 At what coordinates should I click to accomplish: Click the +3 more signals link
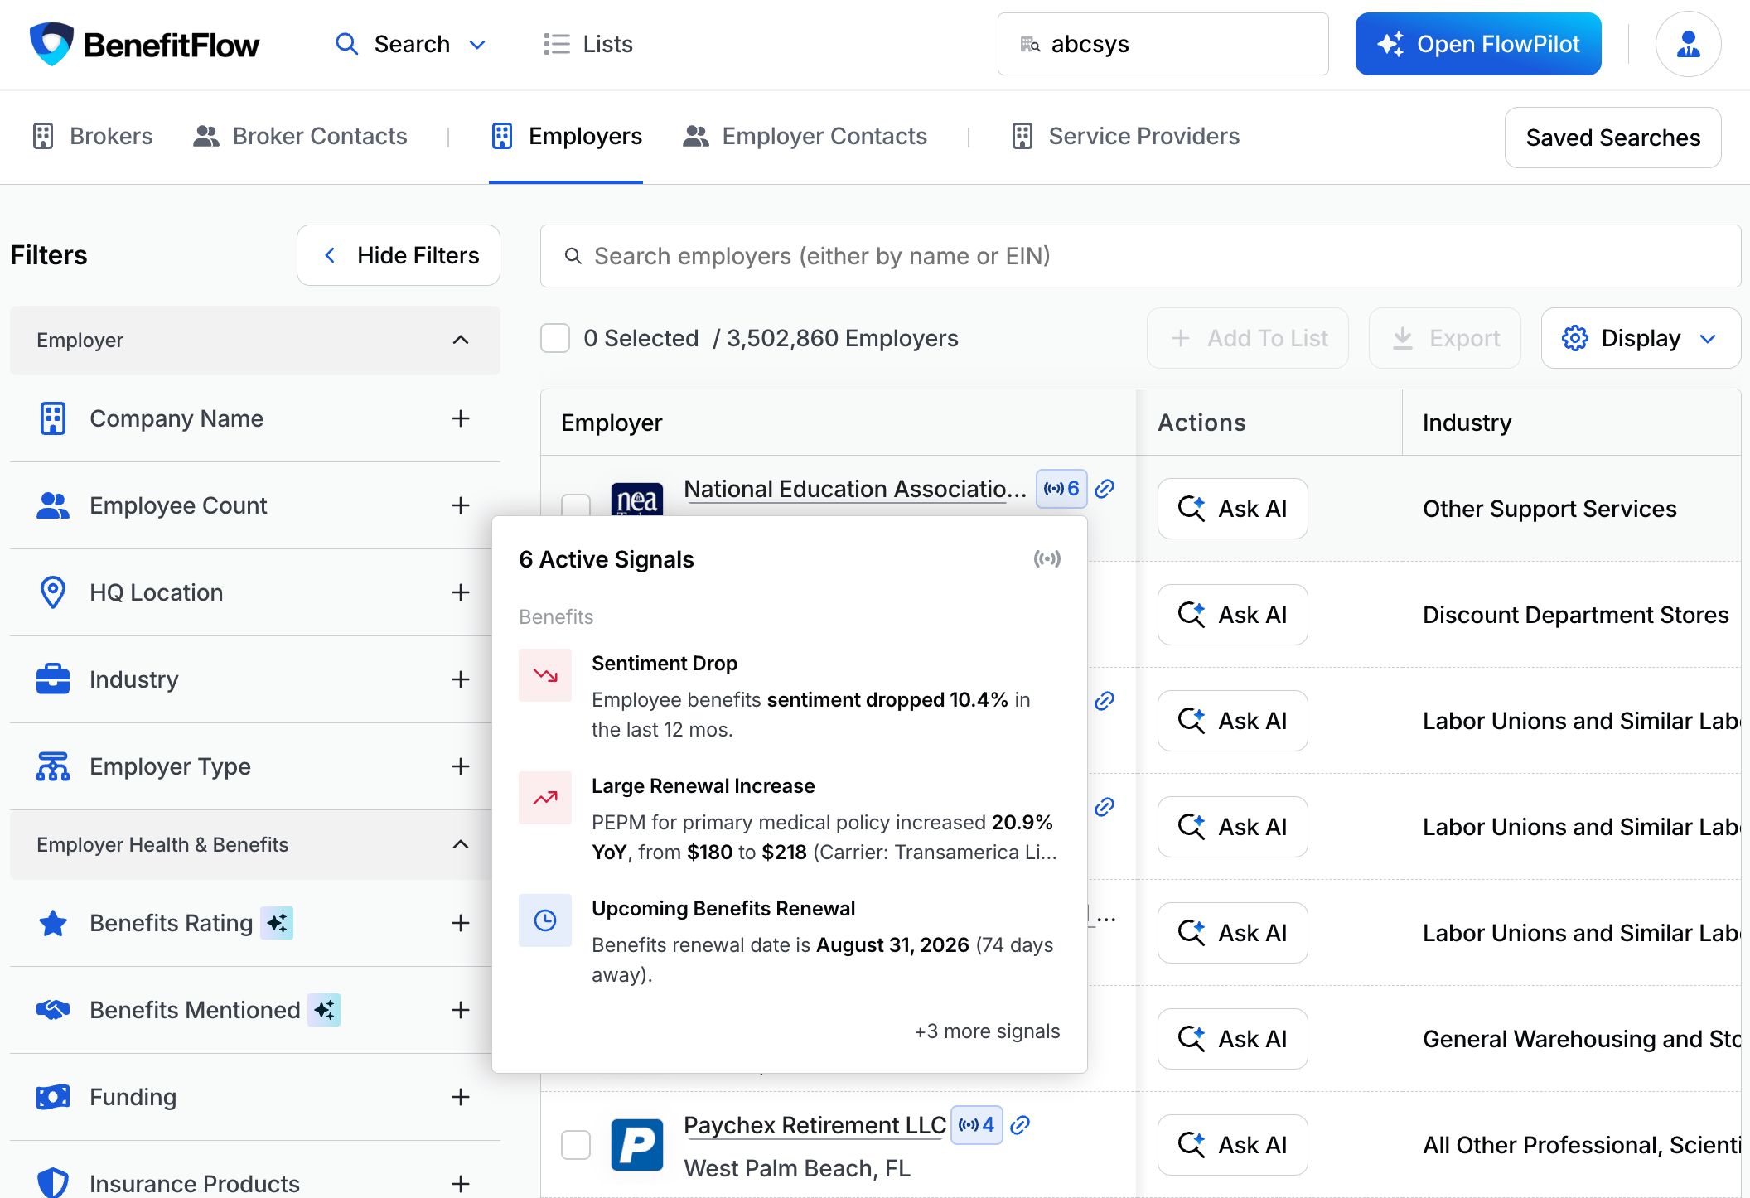pos(987,1031)
